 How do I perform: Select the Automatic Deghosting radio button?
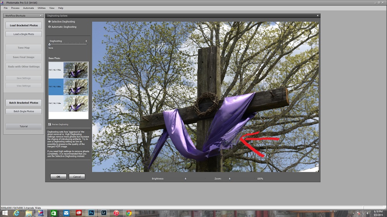click(x=50, y=27)
